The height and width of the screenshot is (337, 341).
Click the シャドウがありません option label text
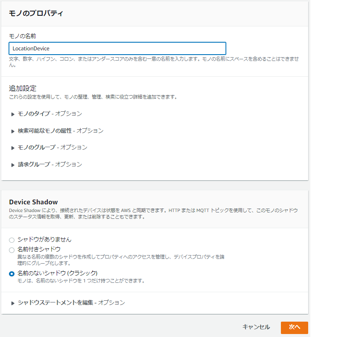coord(44,240)
